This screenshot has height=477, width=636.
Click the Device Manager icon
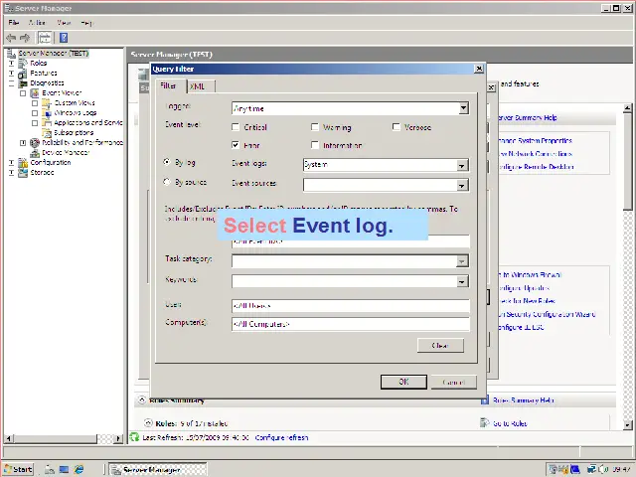[35, 153]
